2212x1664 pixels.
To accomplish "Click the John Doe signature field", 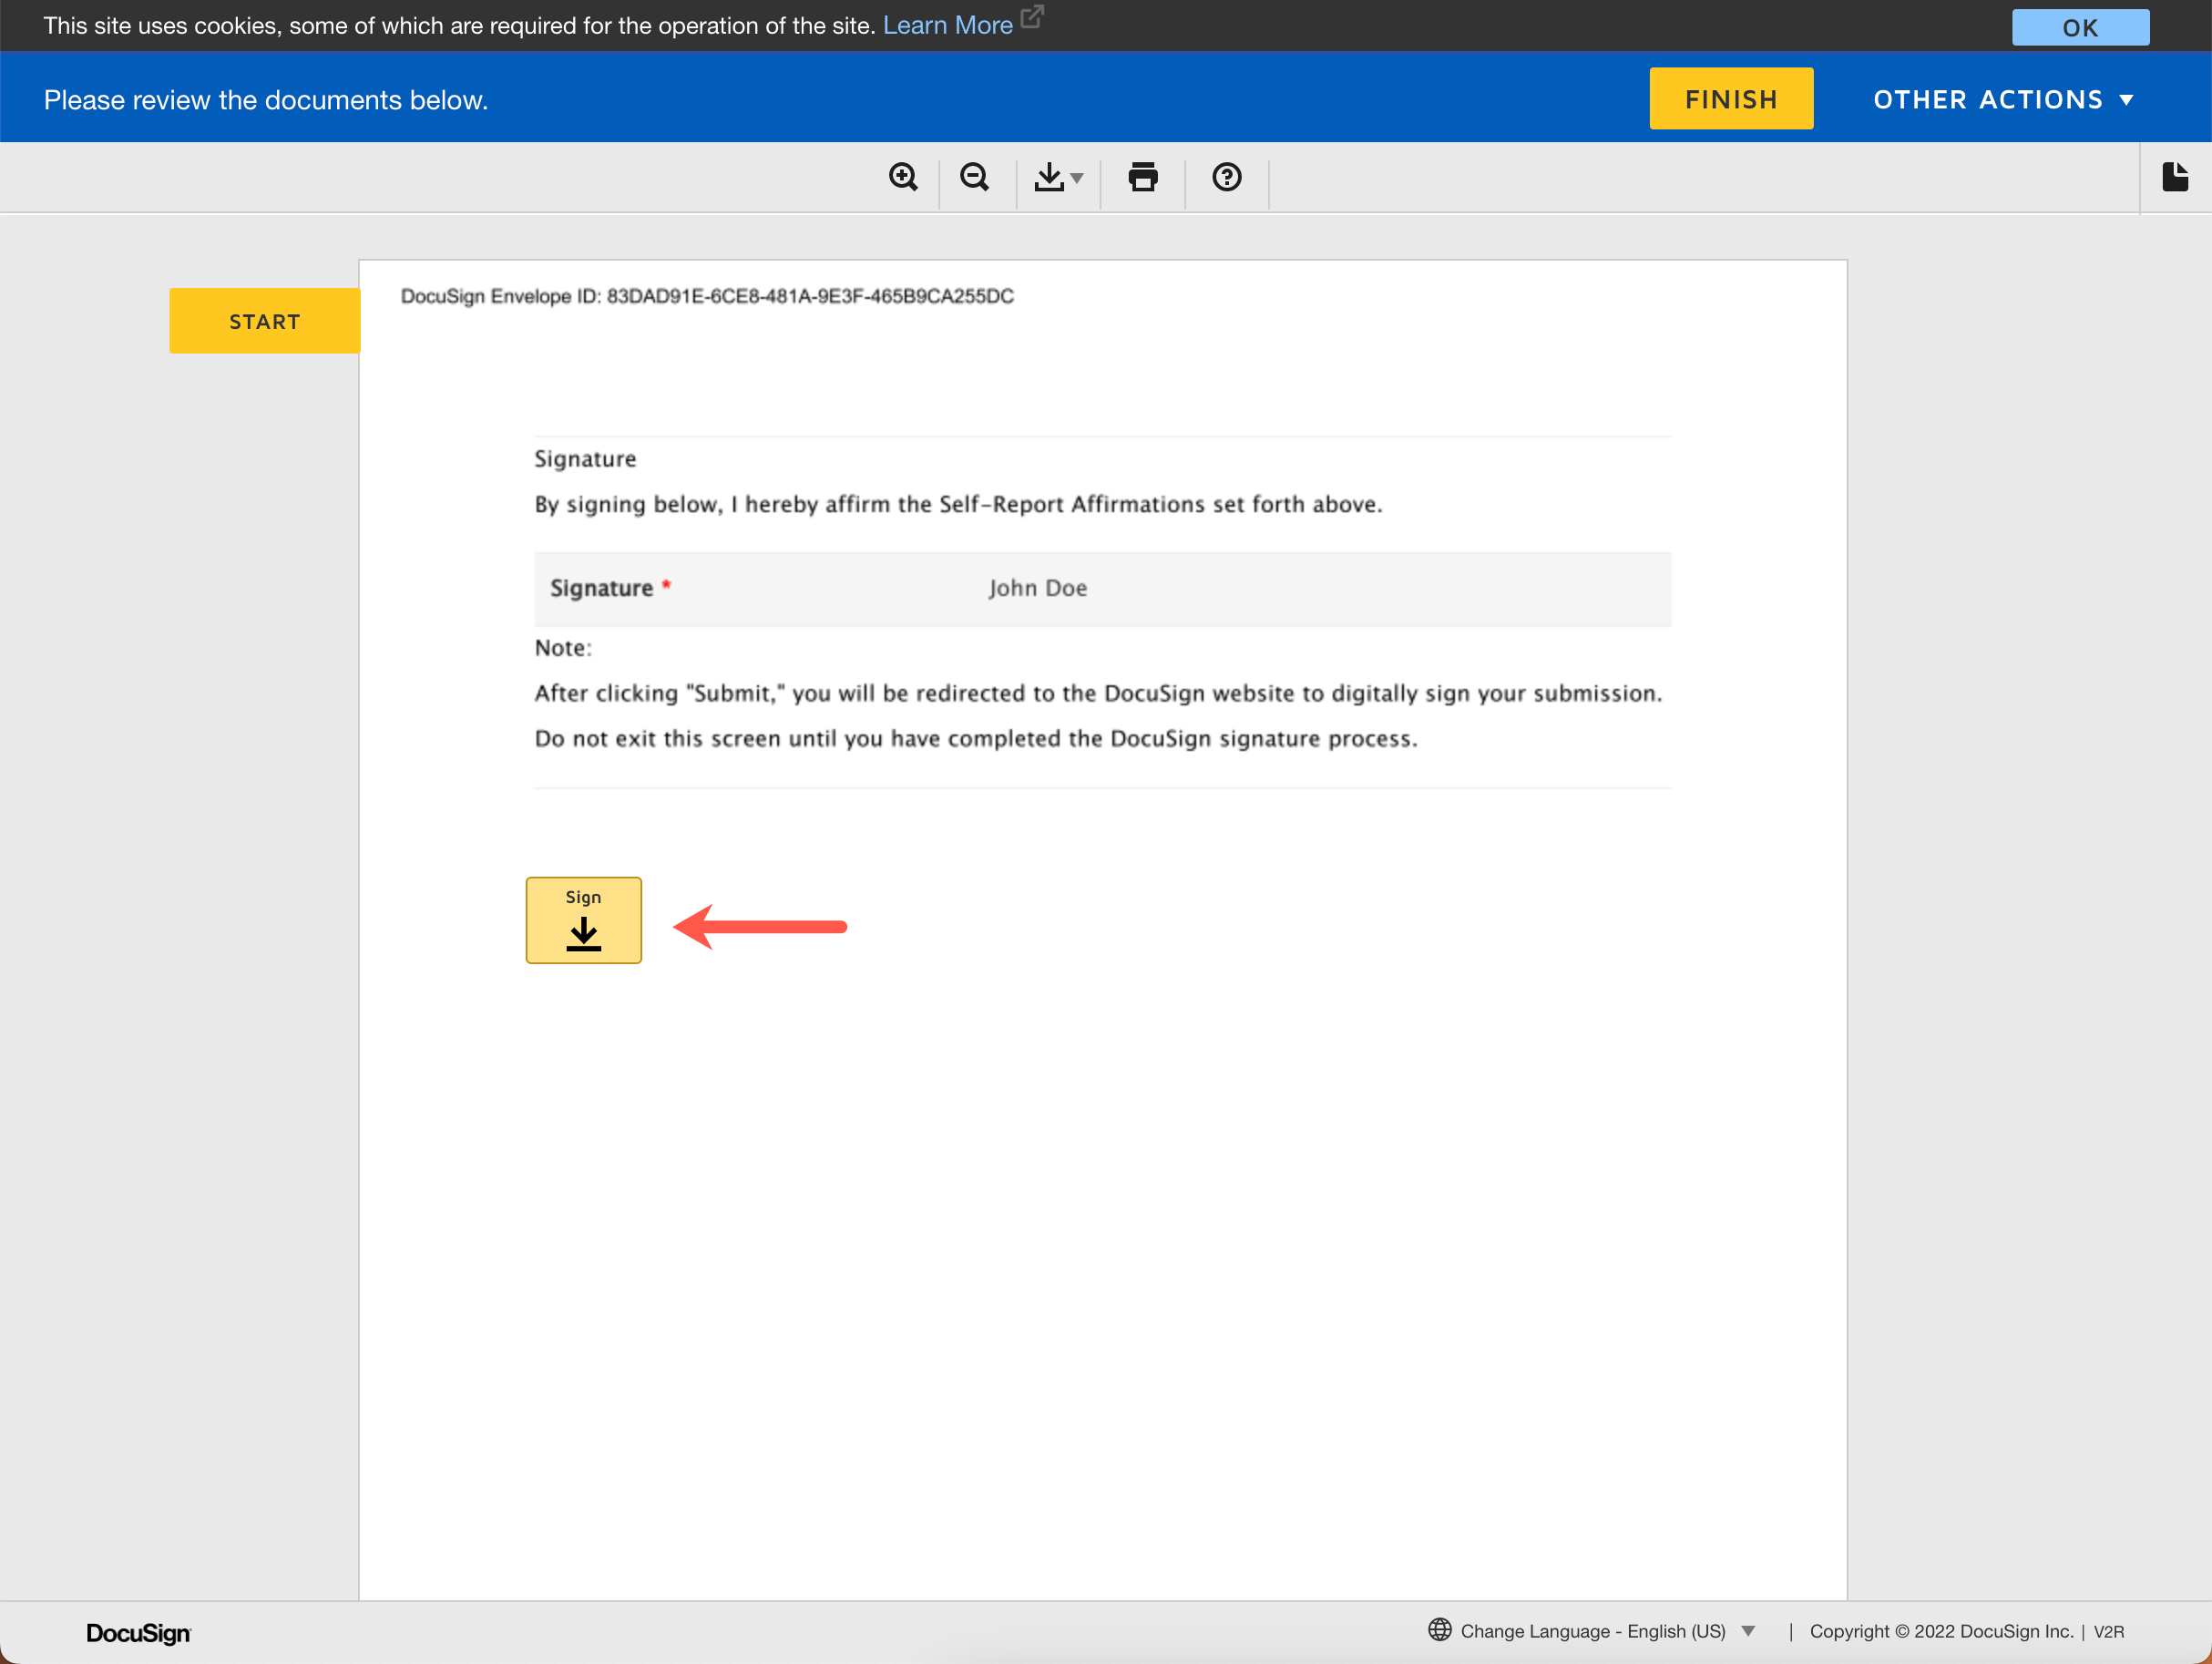I will pyautogui.click(x=1037, y=588).
